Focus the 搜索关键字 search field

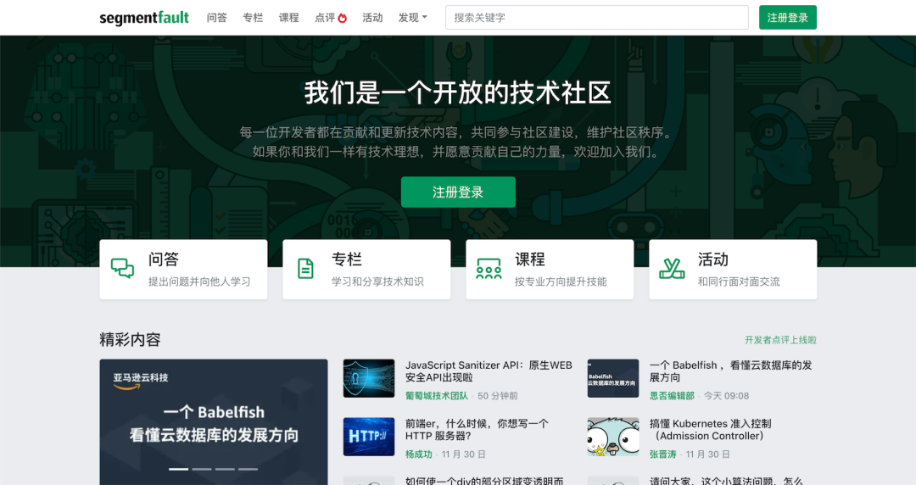596,18
